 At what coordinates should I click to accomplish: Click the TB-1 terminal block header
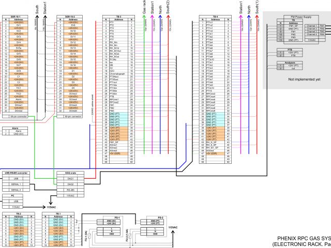[x=58, y=213]
